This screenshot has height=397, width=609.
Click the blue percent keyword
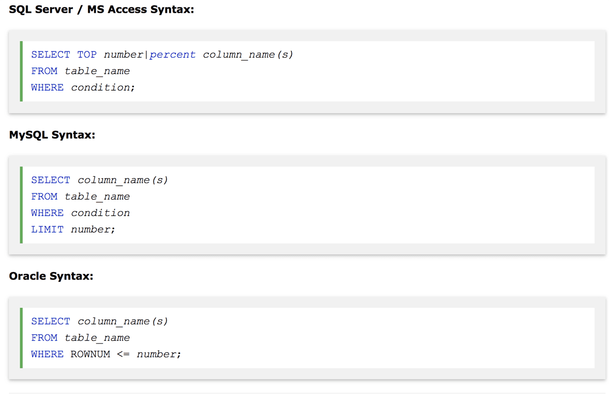point(172,54)
